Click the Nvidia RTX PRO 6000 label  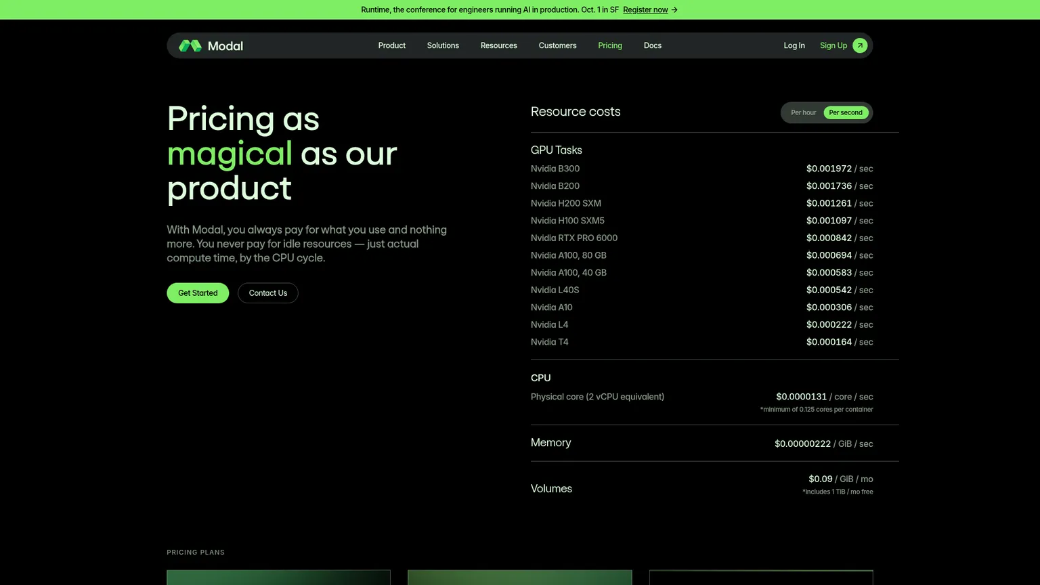pos(574,238)
